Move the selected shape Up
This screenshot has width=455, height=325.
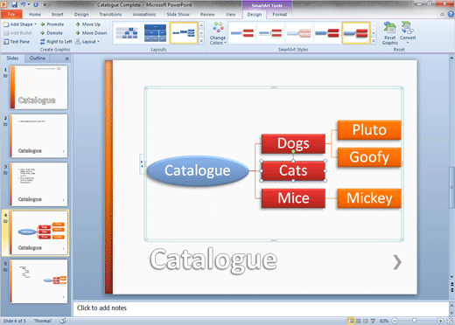pyautogui.click(x=88, y=24)
